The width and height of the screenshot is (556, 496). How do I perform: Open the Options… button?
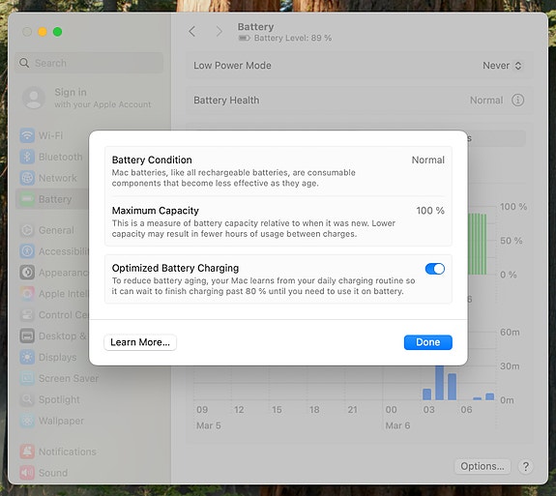click(x=483, y=467)
